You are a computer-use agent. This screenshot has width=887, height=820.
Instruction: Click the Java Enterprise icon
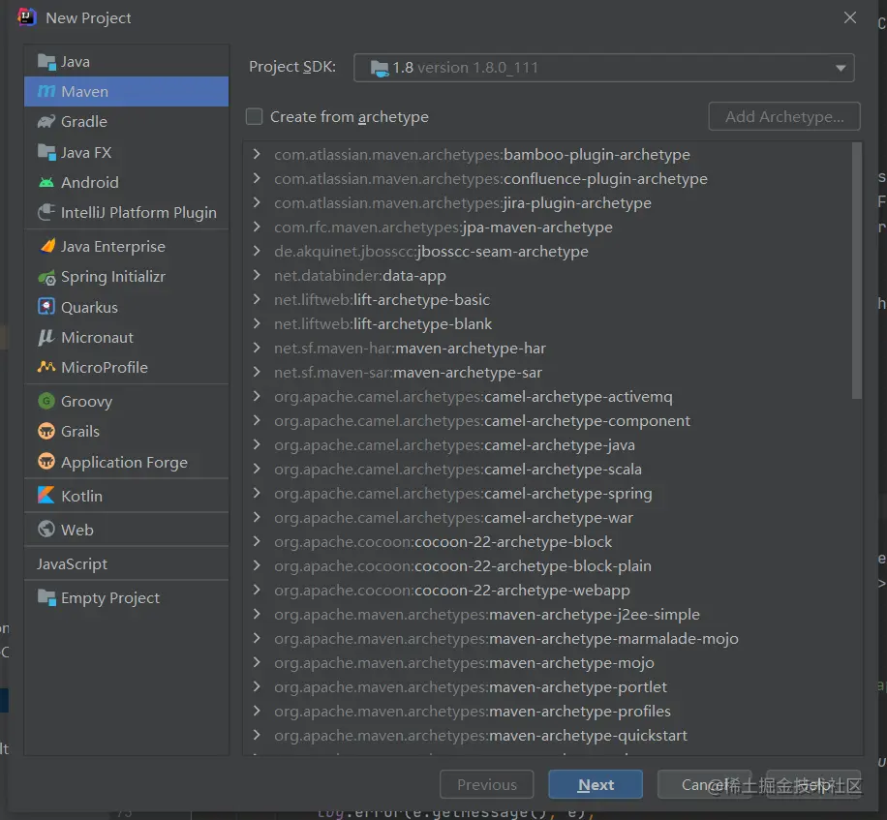[x=47, y=246]
